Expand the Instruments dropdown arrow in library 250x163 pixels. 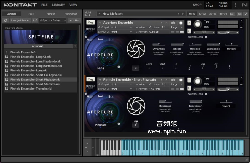coord(75,46)
